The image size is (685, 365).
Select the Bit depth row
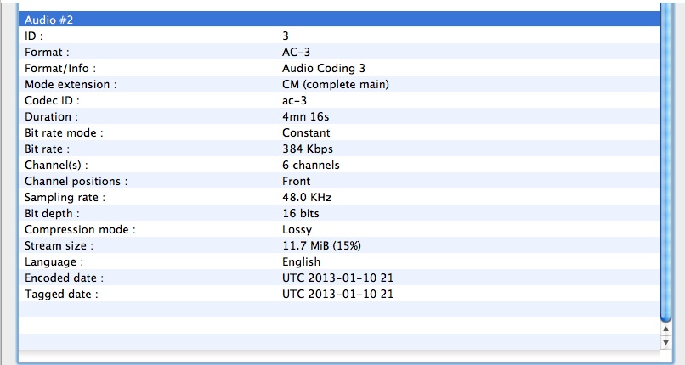[338, 214]
